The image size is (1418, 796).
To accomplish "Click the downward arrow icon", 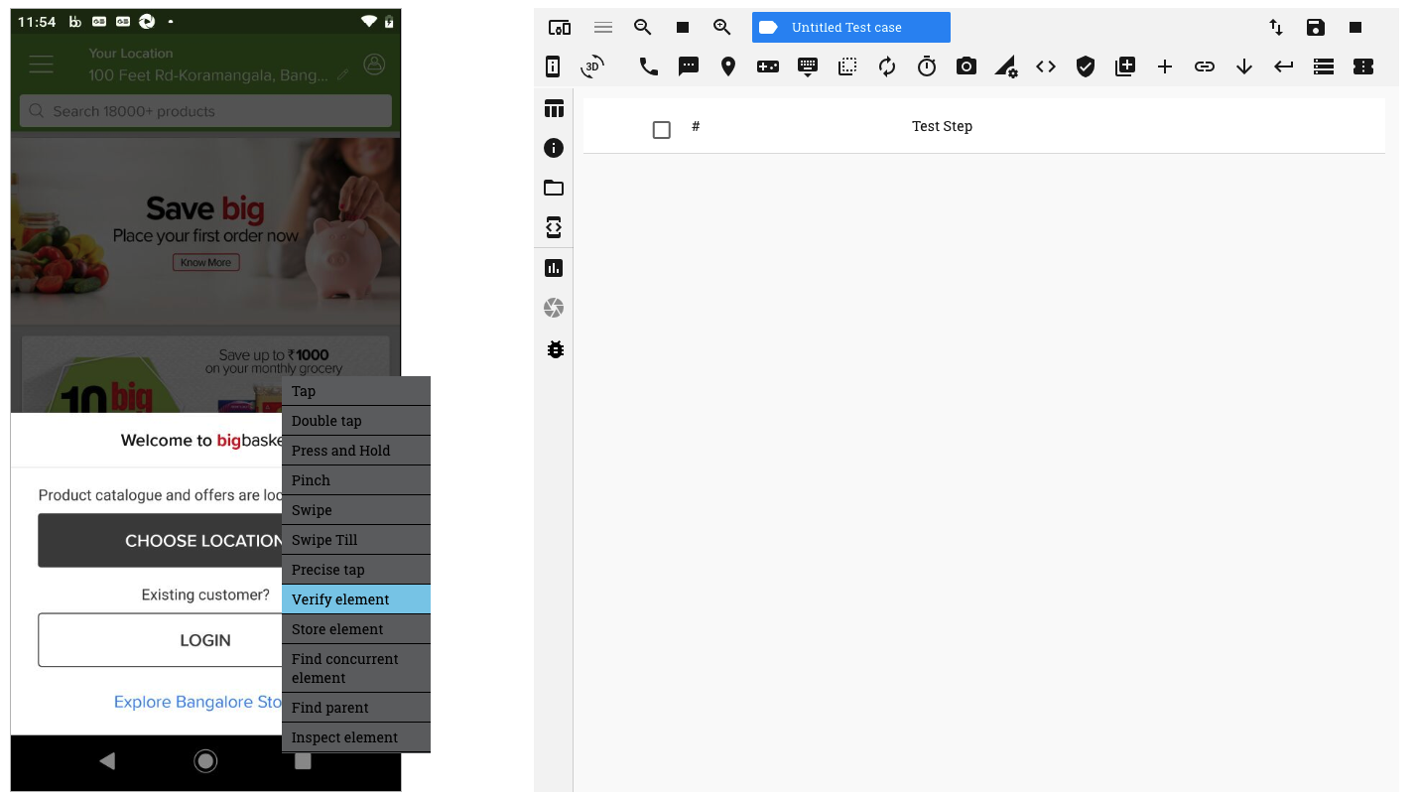I will pos(1244,66).
